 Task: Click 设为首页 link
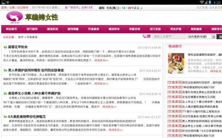tap(215, 8)
